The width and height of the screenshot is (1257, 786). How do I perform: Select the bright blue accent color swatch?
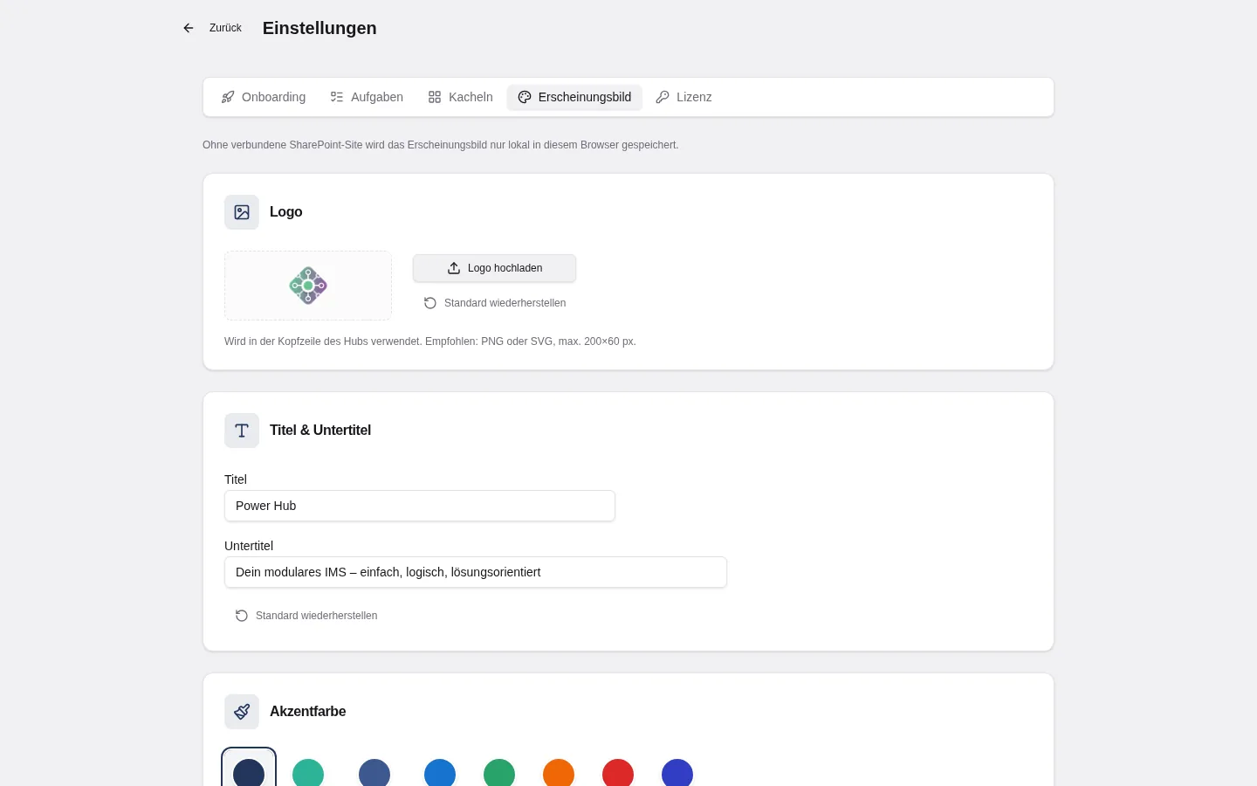[x=440, y=773]
